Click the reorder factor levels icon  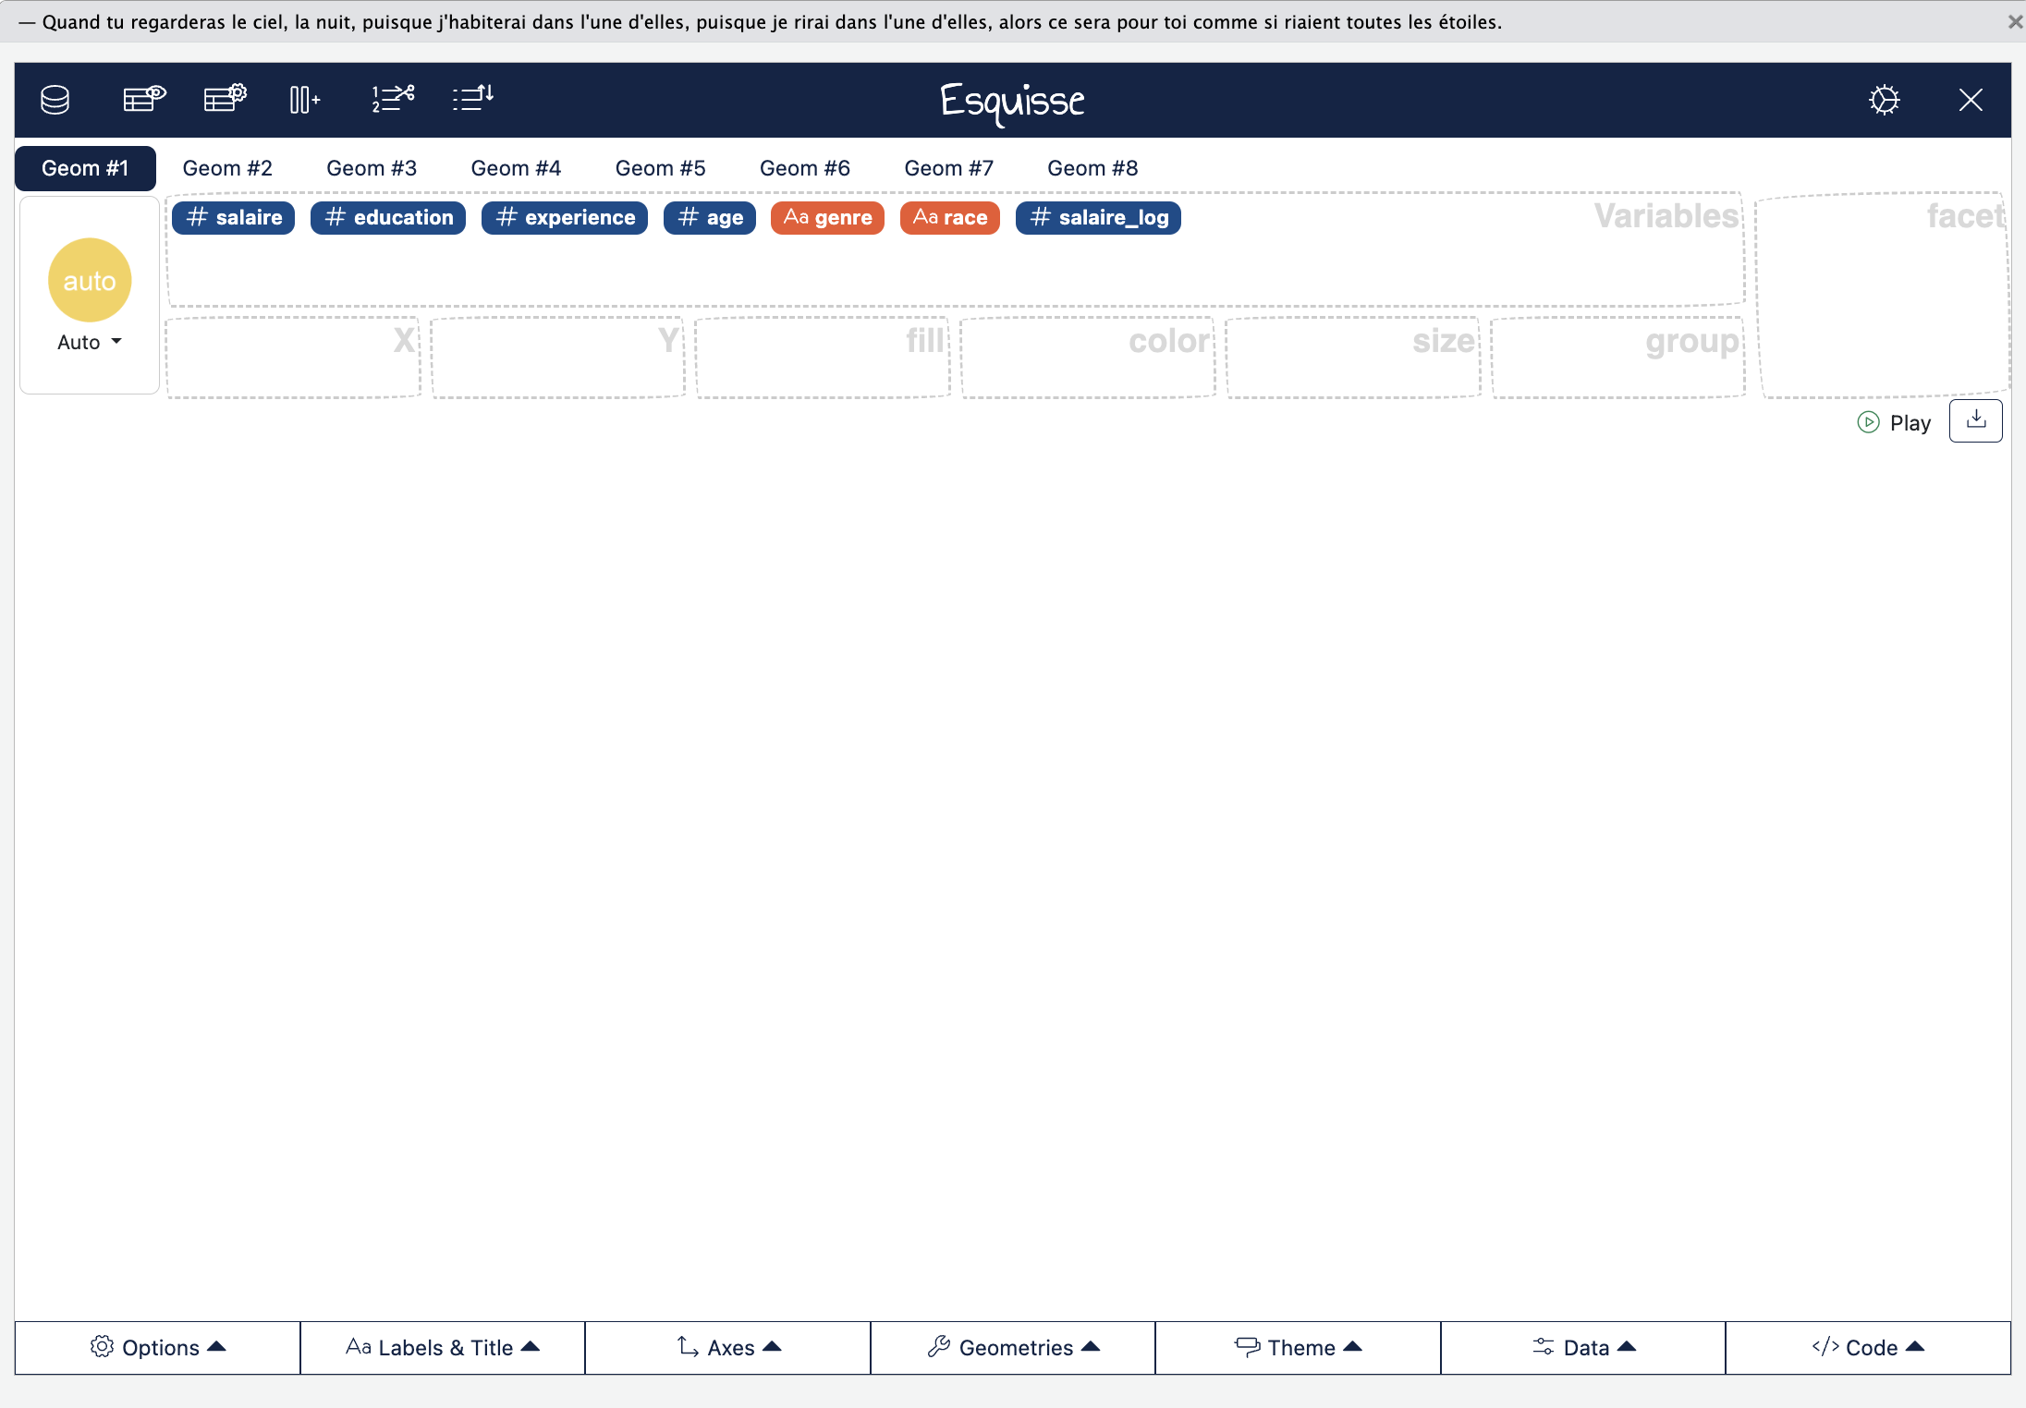473,98
